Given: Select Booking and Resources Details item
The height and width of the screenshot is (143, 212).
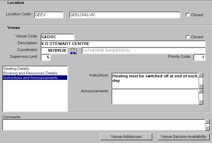Looking at the screenshot, I should (30, 73).
